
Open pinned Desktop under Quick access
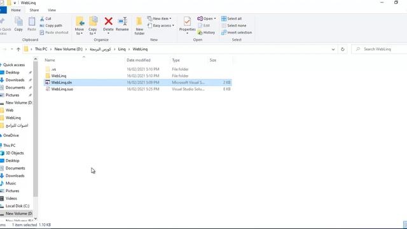13,73
